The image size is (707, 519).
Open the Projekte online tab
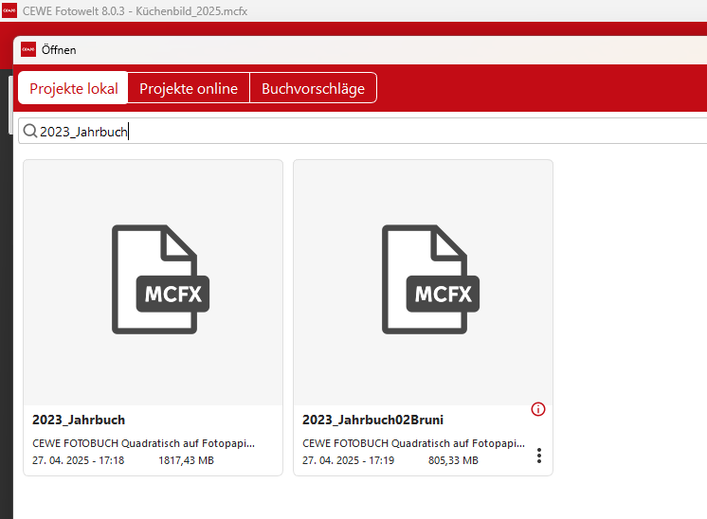coord(189,88)
